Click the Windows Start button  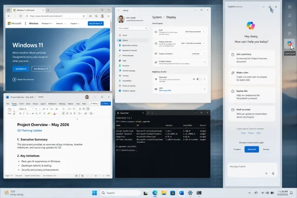click(x=94, y=193)
